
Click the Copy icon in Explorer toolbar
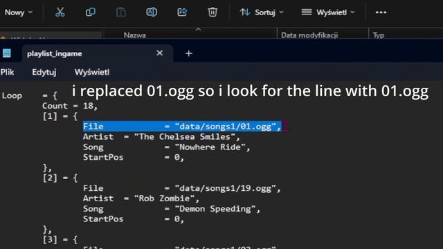[91, 12]
